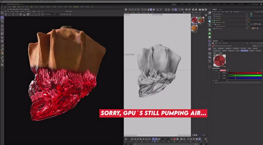
Task: Select Subdivision Surface in object tree
Action: pos(220,22)
